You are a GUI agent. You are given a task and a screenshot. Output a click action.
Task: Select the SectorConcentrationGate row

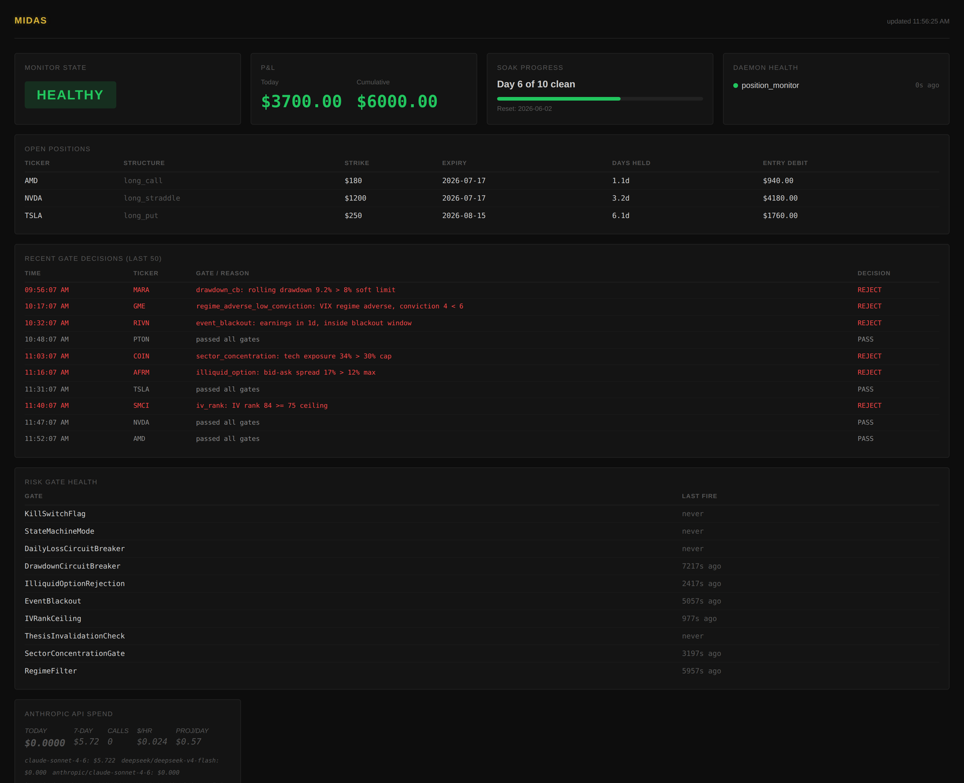click(482, 654)
